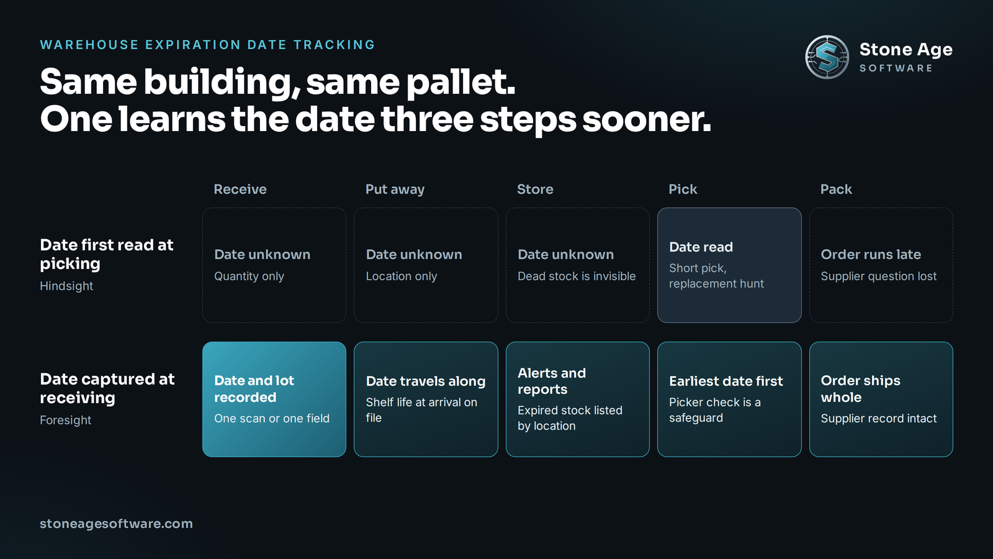Click the Date unknown Location only card
Viewport: 993px width, 559px height.
pyautogui.click(x=426, y=265)
